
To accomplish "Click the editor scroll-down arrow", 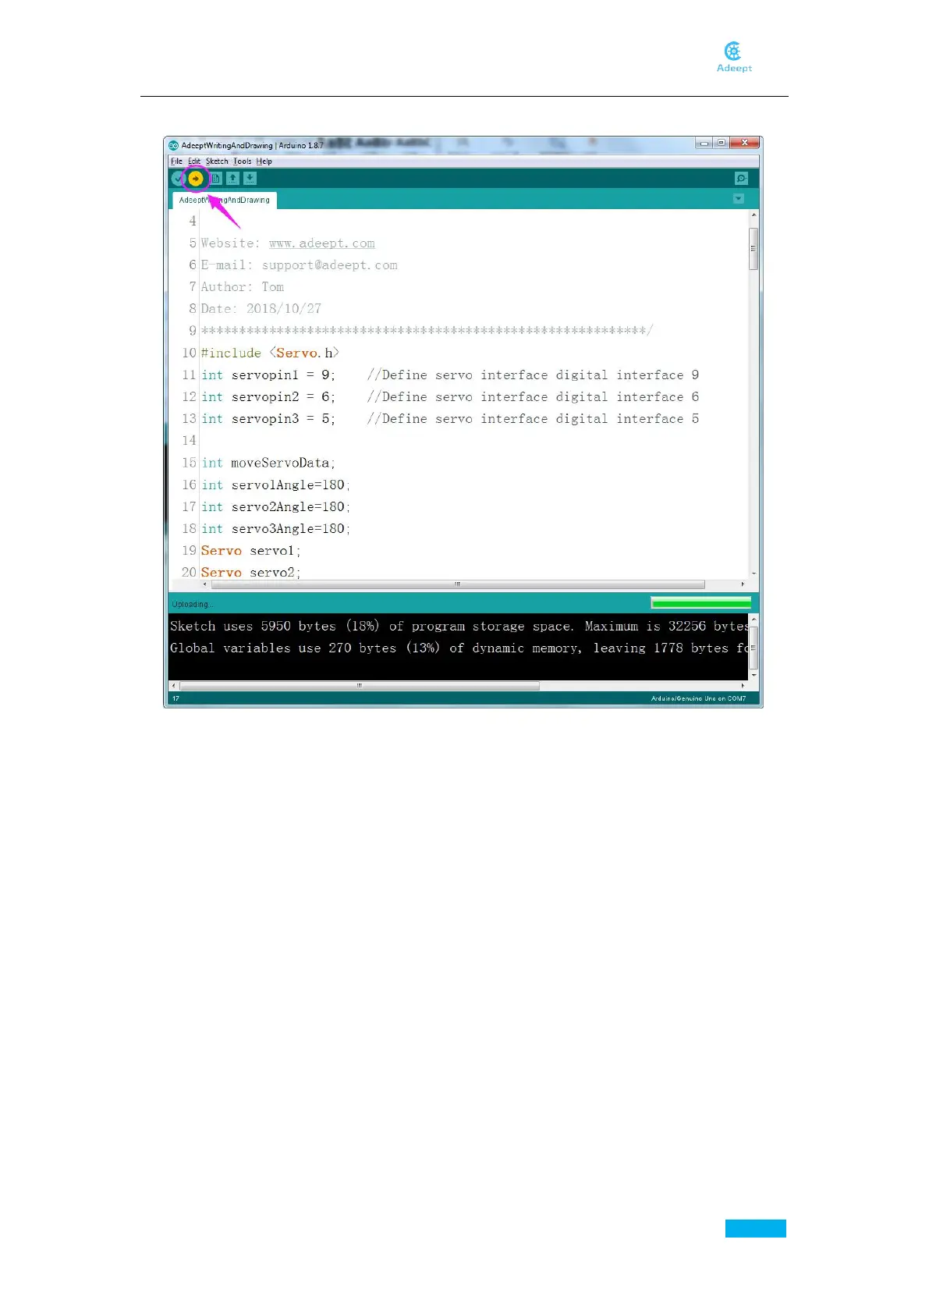I will tap(753, 574).
